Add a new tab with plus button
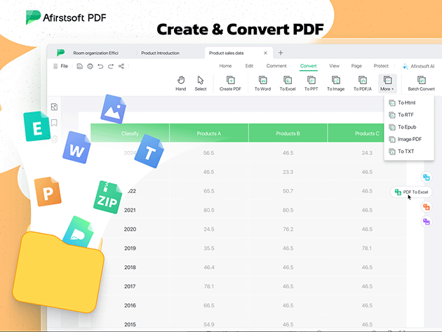The image size is (442, 332). pos(281,53)
